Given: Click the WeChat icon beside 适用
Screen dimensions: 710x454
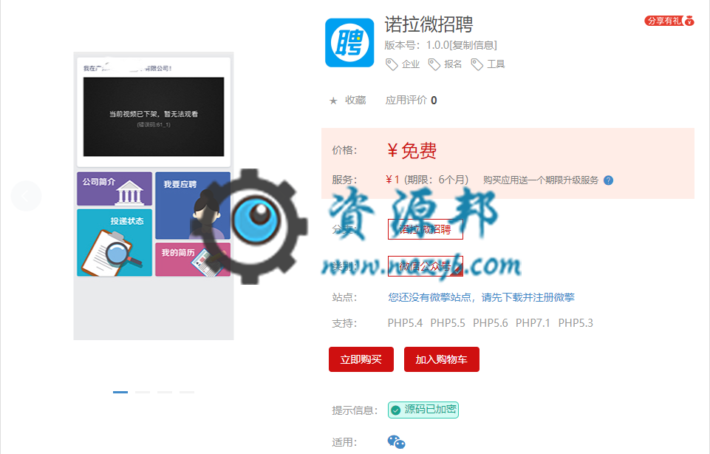Looking at the screenshot, I should point(396,442).
